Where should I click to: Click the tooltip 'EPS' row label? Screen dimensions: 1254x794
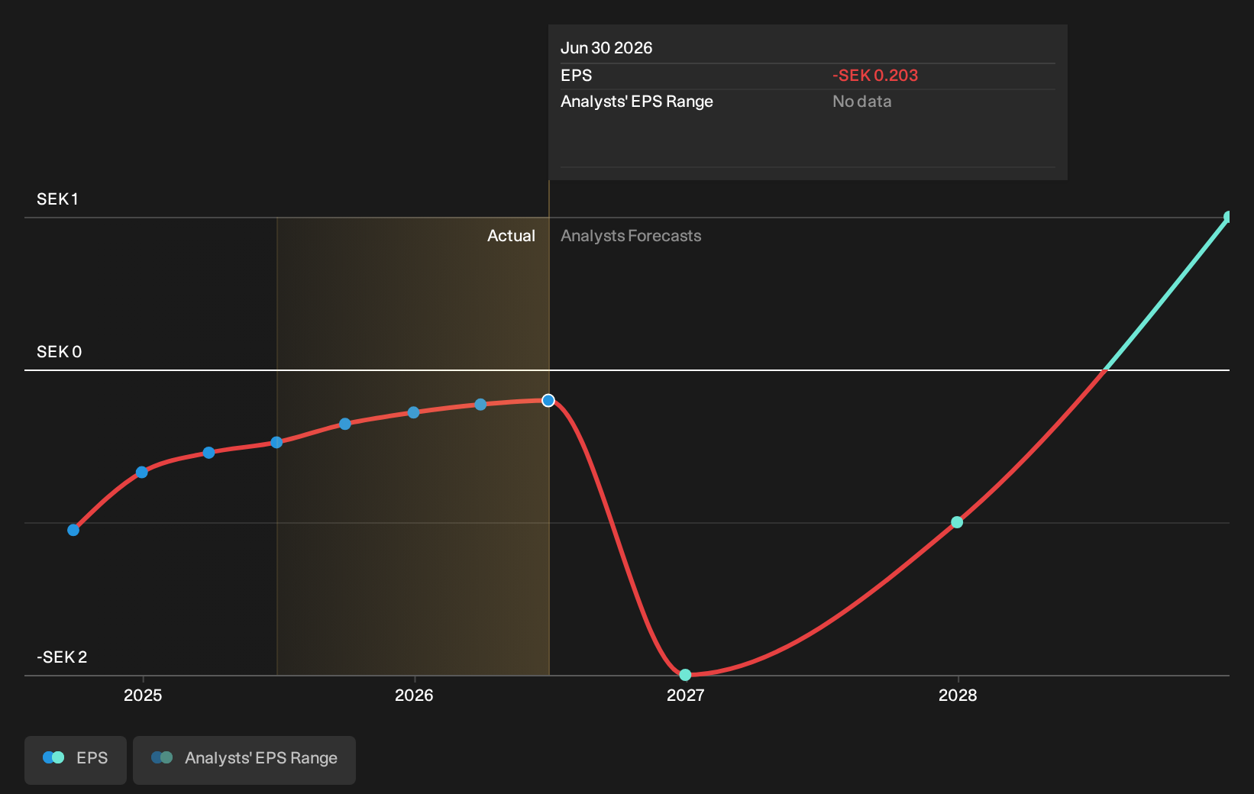click(x=576, y=76)
